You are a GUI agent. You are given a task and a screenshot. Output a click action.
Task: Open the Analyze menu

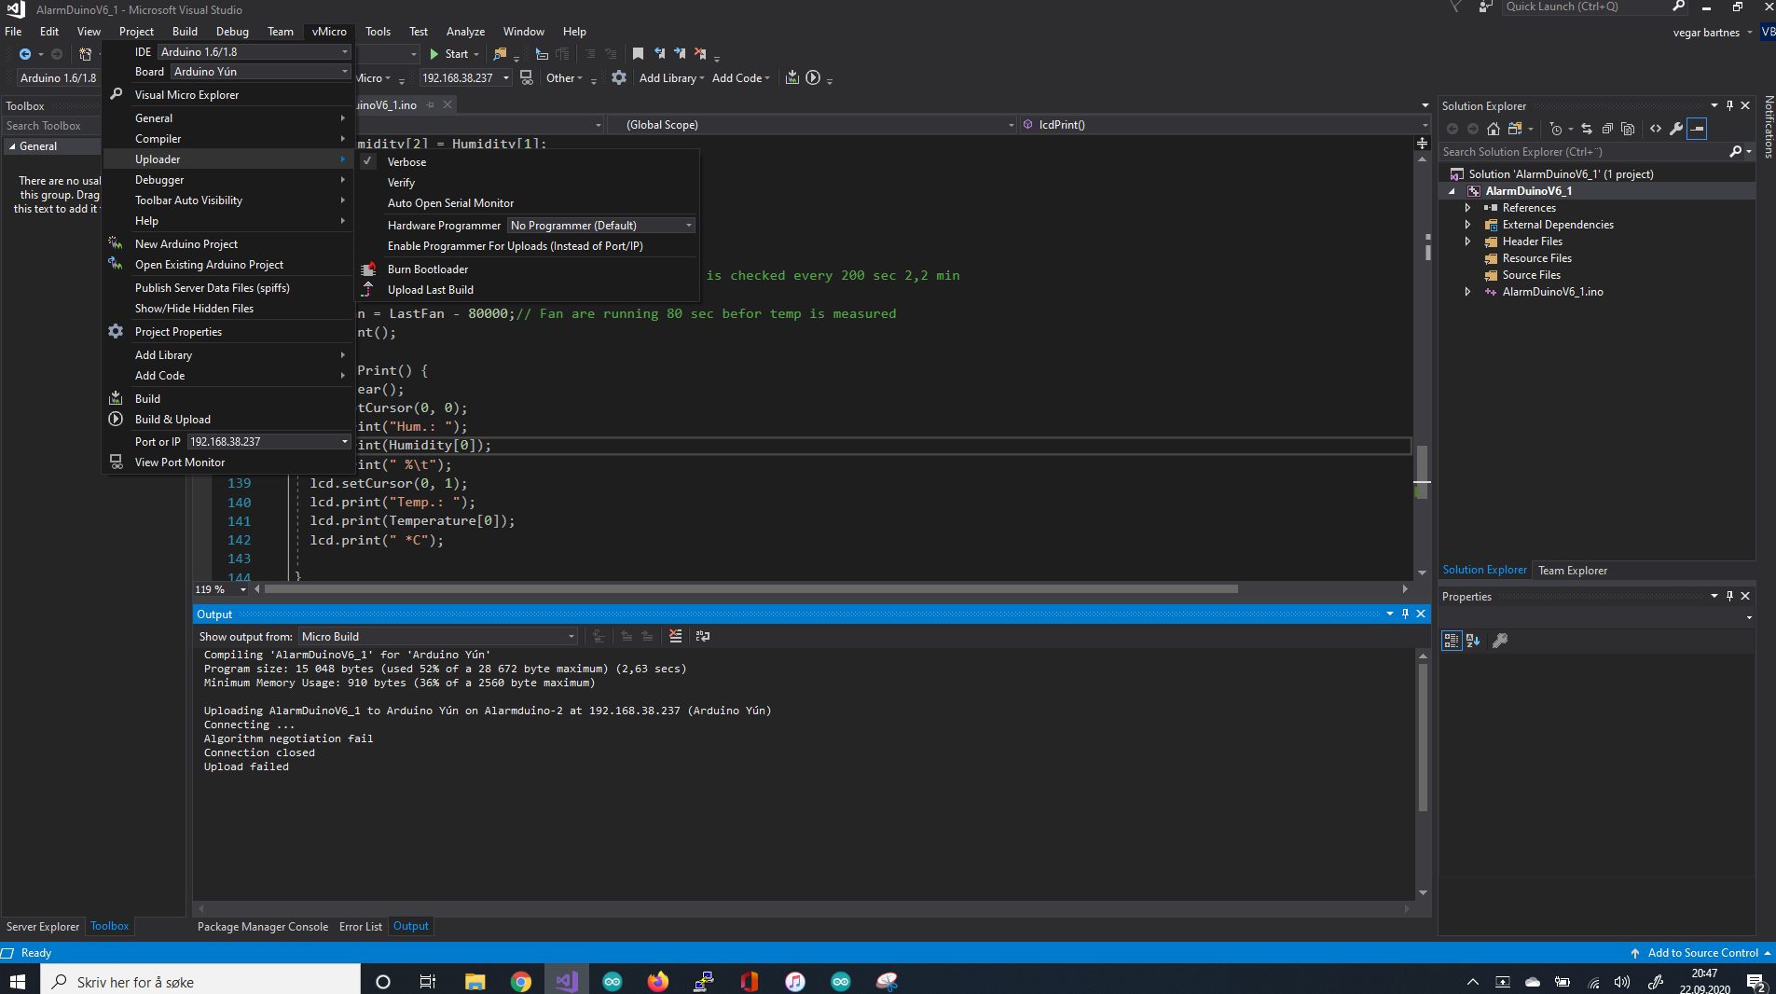465,32
